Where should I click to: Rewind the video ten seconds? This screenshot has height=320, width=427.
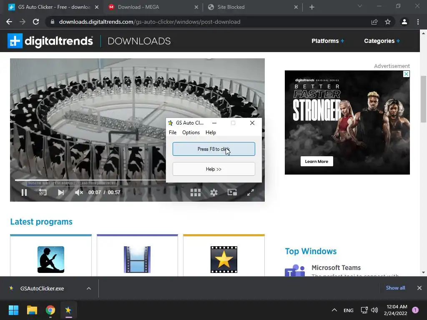(43, 192)
